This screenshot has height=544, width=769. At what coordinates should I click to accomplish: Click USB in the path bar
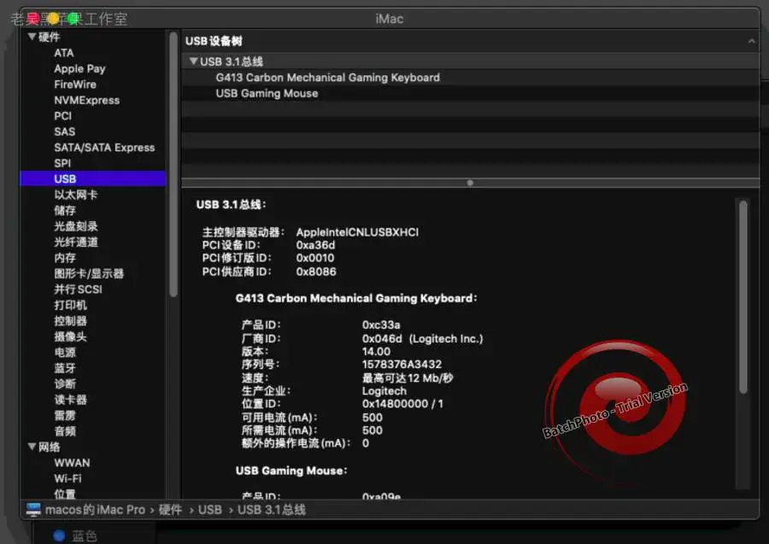210,510
